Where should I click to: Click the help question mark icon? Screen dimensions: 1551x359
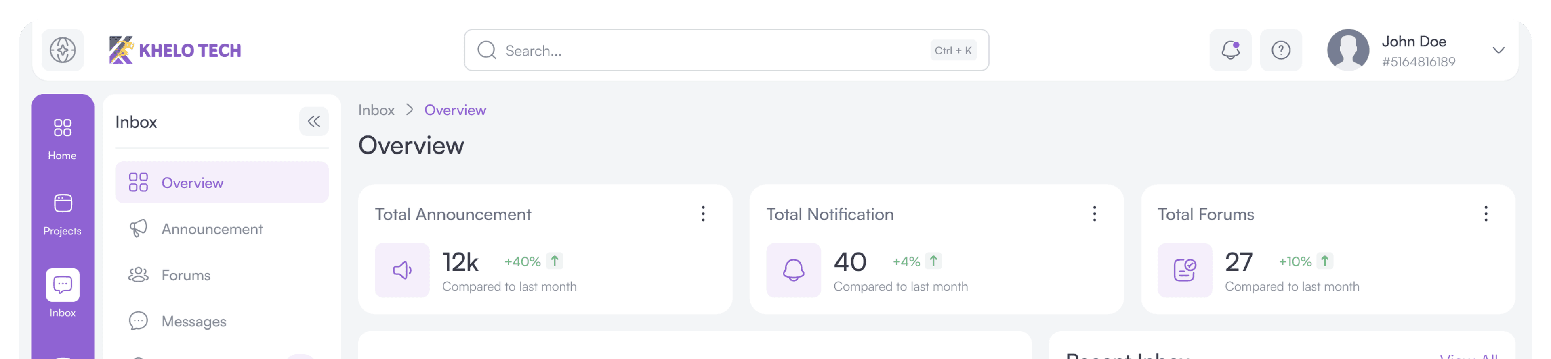(x=1281, y=50)
